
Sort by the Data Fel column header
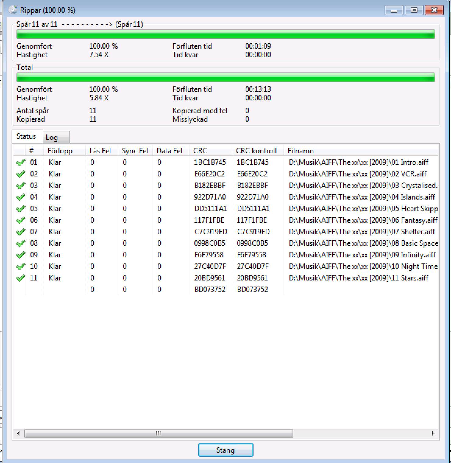171,151
